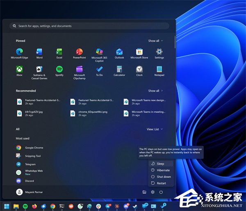Open the View: List dropdown
Viewport: 246px width, 211px height.
tap(155, 129)
